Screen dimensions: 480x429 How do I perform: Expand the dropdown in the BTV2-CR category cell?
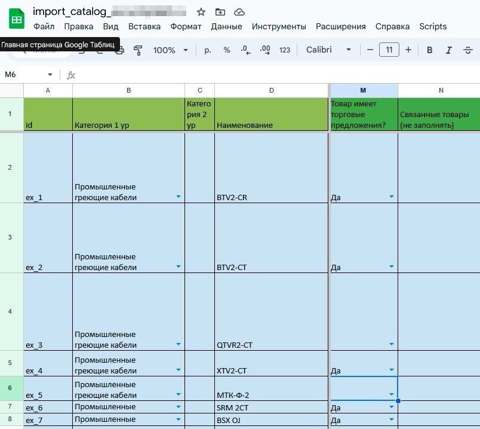click(179, 197)
